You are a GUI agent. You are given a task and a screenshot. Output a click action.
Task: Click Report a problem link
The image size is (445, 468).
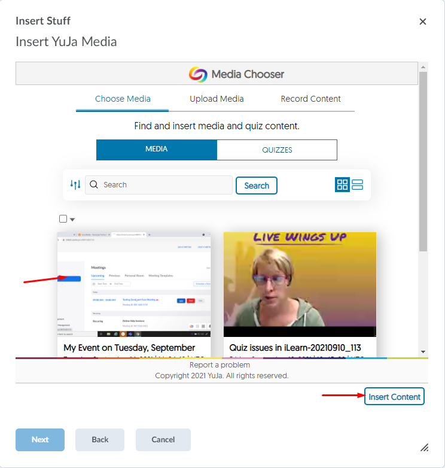pos(220,364)
